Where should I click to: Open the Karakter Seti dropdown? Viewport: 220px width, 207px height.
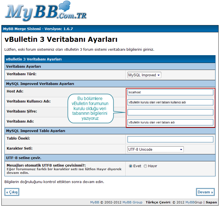point(155,149)
